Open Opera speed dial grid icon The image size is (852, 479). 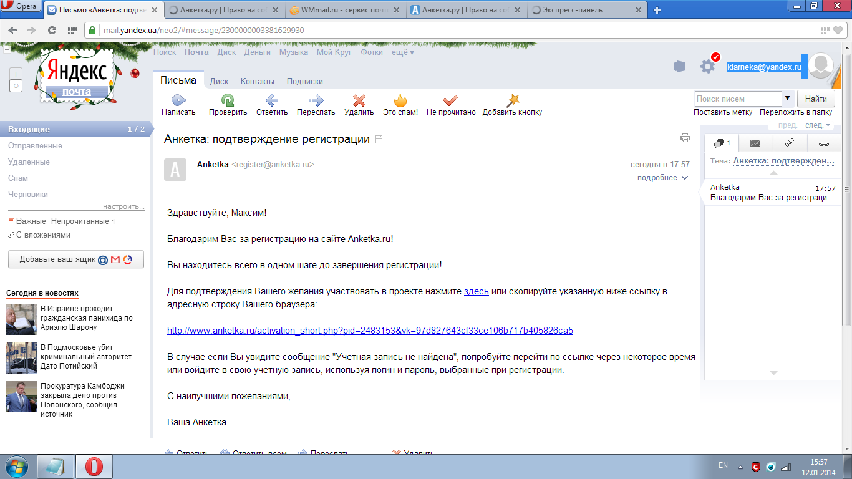pyautogui.click(x=72, y=30)
